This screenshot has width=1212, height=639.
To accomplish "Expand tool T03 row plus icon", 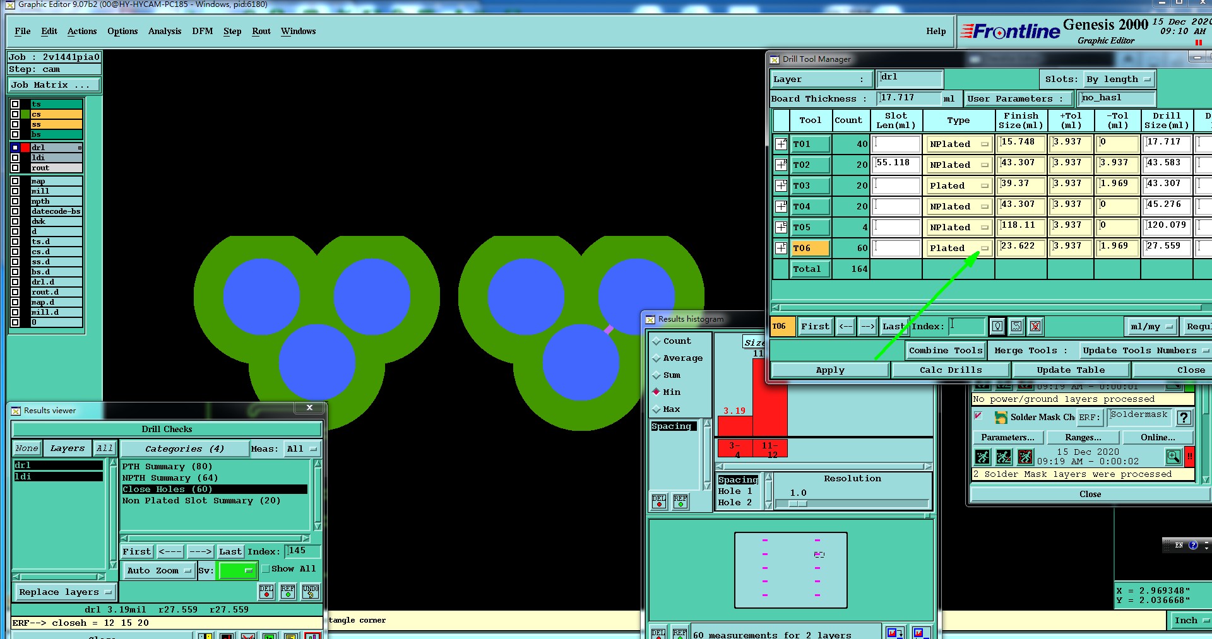I will pos(781,185).
